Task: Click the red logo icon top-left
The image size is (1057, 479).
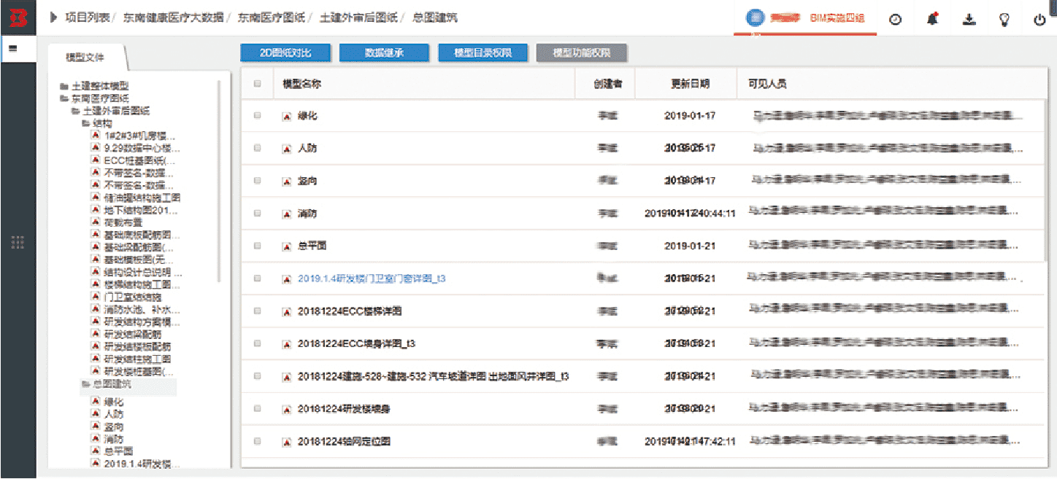Action: 18,17
